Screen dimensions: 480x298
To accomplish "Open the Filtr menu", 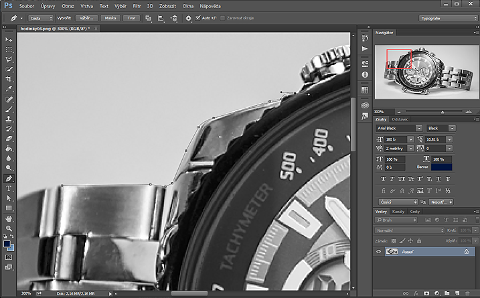I will pyautogui.click(x=137, y=6).
